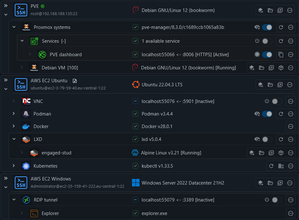Open the VM actions cube icon for Debian VM
This screenshot has height=220, width=299.
click(281, 67)
